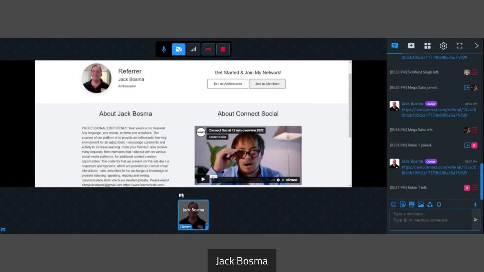The image size is (484, 272).
Task: Click Jack Bosma caption label at bottom
Action: click(x=242, y=261)
